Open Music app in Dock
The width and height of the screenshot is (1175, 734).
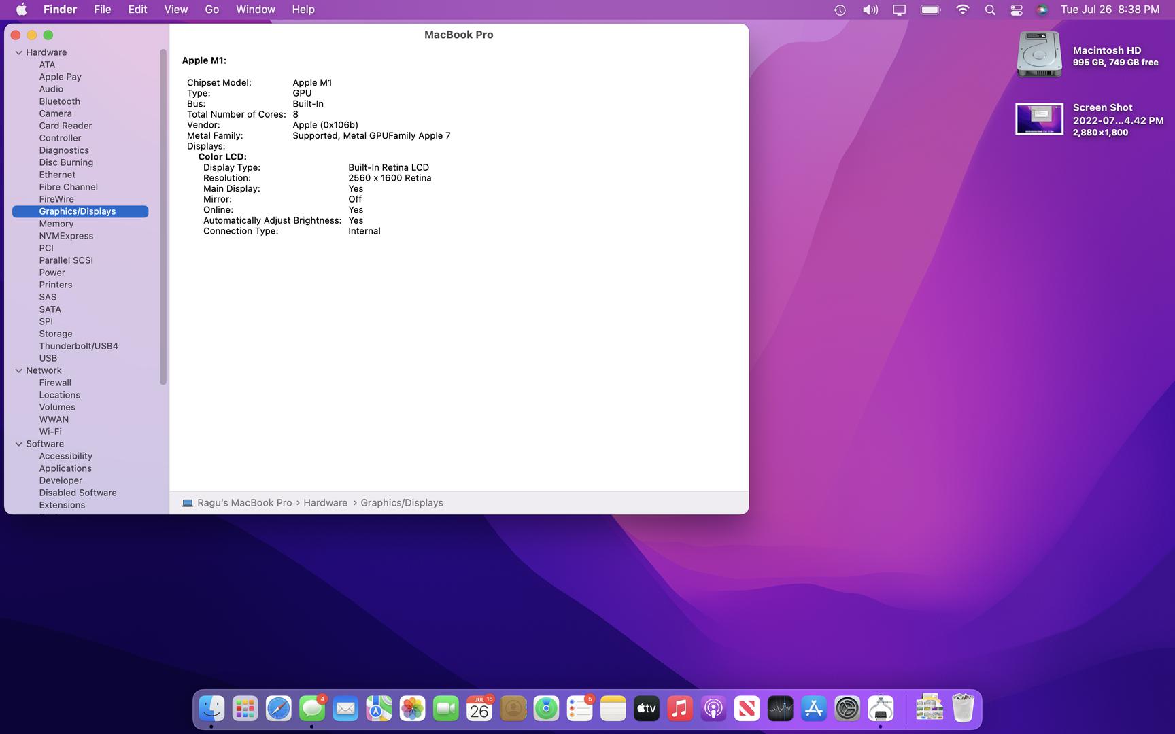click(680, 709)
